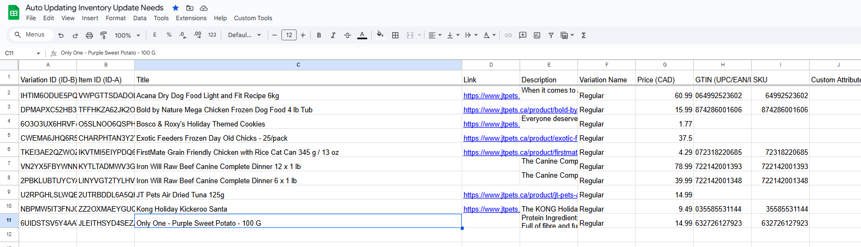This screenshot has width=861, height=247.
Task: Click the Undo icon
Action: (x=61, y=35)
